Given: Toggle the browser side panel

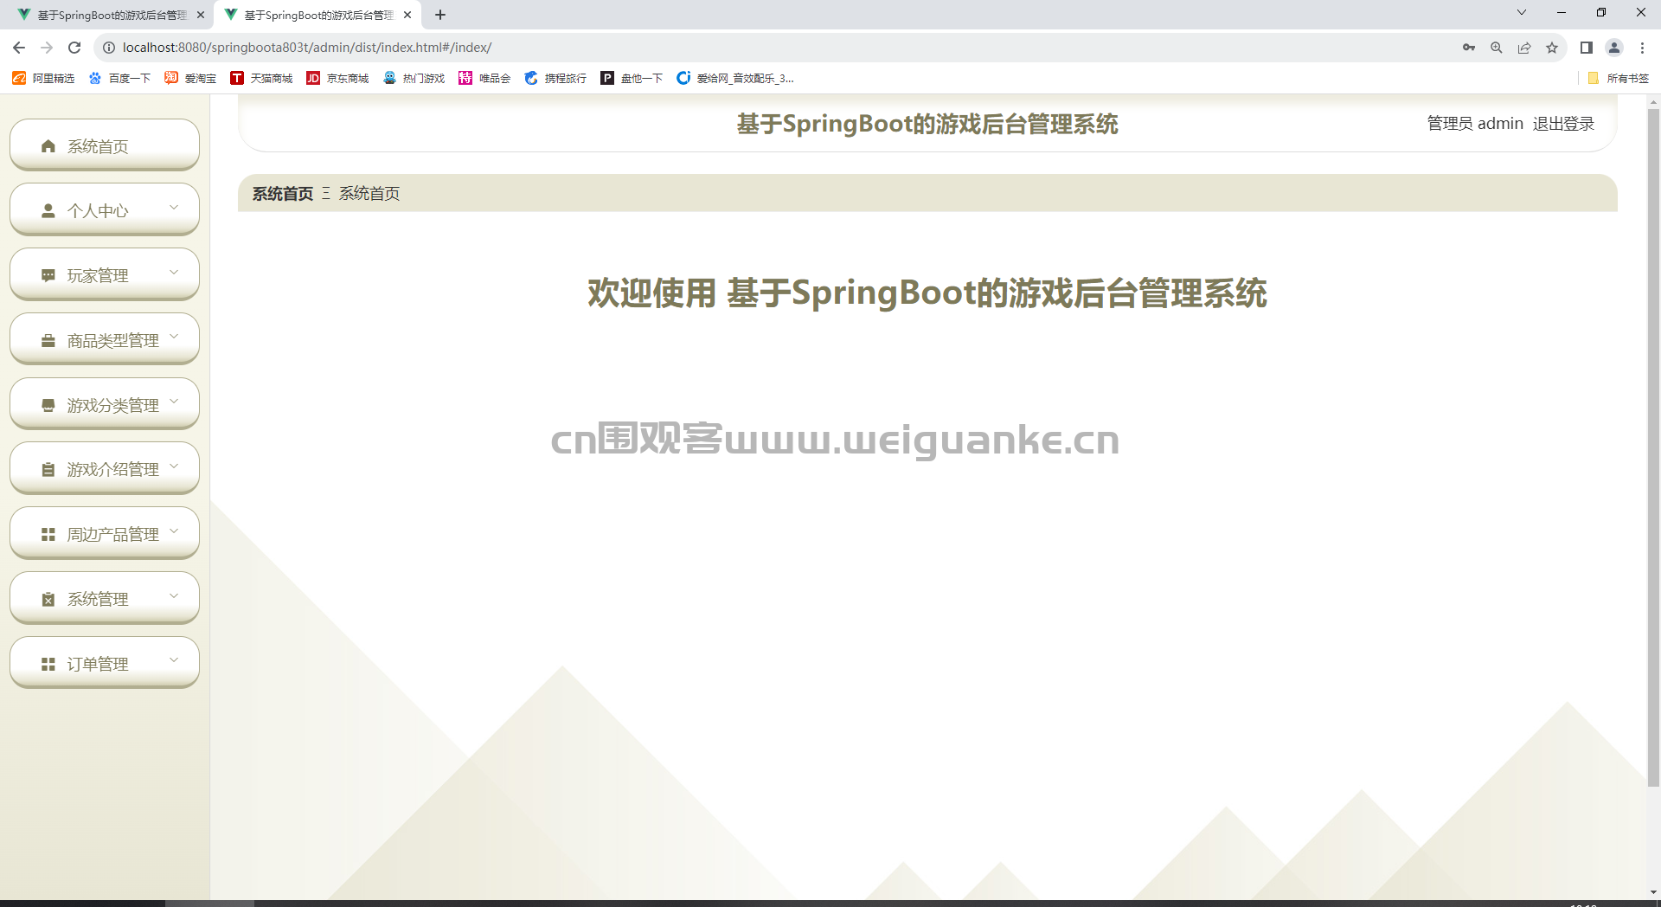Looking at the screenshot, I should pos(1587,48).
